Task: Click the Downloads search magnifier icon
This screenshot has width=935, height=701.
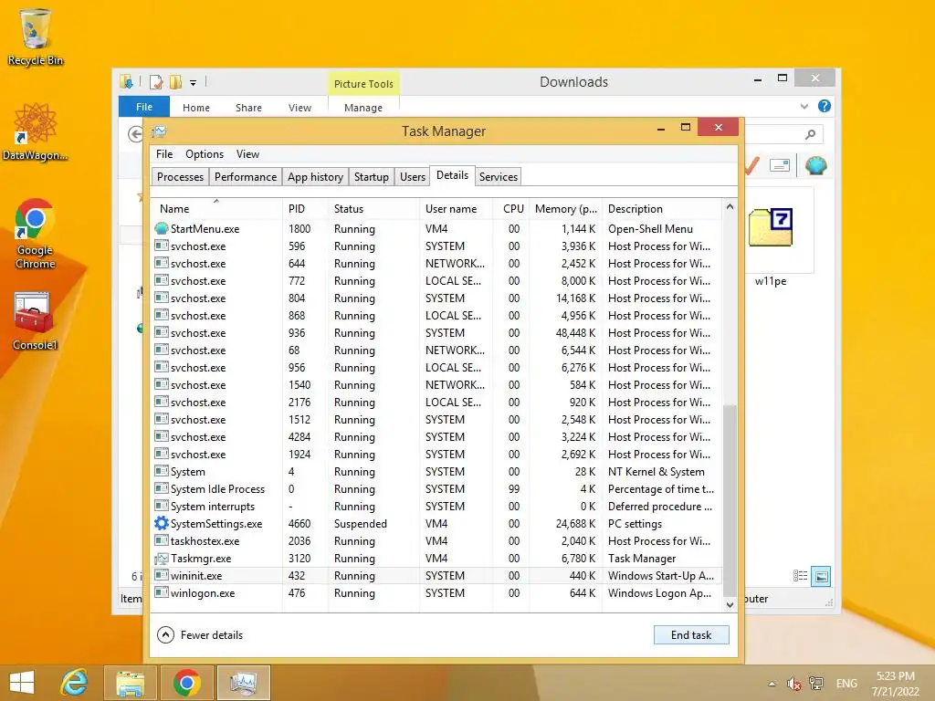Action: tap(810, 134)
